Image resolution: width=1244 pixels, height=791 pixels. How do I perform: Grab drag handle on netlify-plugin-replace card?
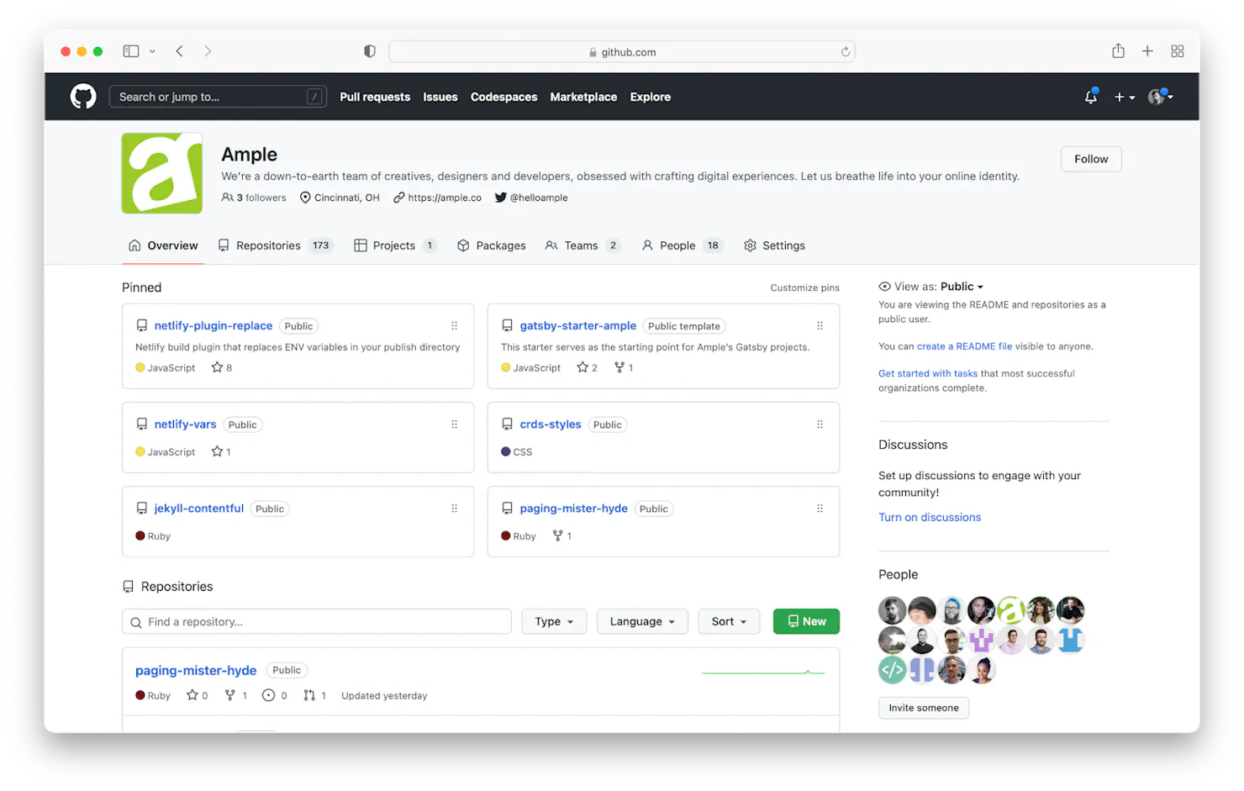[455, 326]
